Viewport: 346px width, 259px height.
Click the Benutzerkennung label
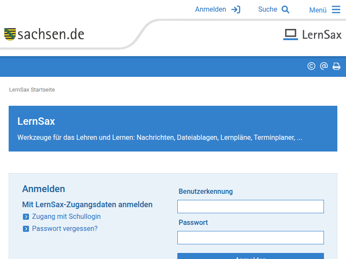(206, 191)
